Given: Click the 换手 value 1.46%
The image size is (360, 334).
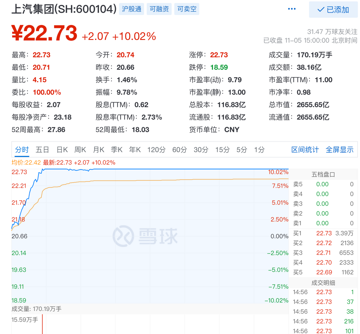Looking at the screenshot, I should (127, 80).
